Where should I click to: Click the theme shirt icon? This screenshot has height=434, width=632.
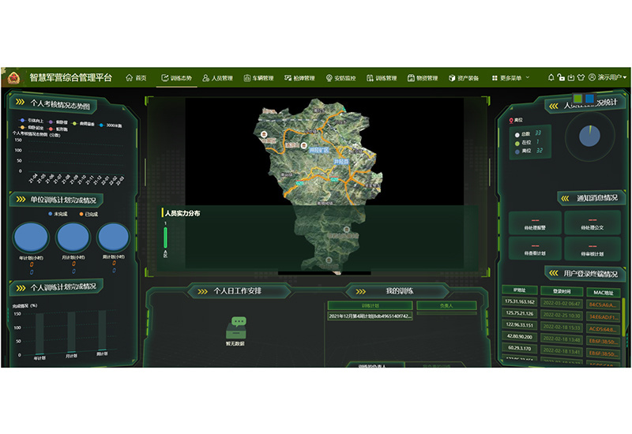click(x=580, y=78)
